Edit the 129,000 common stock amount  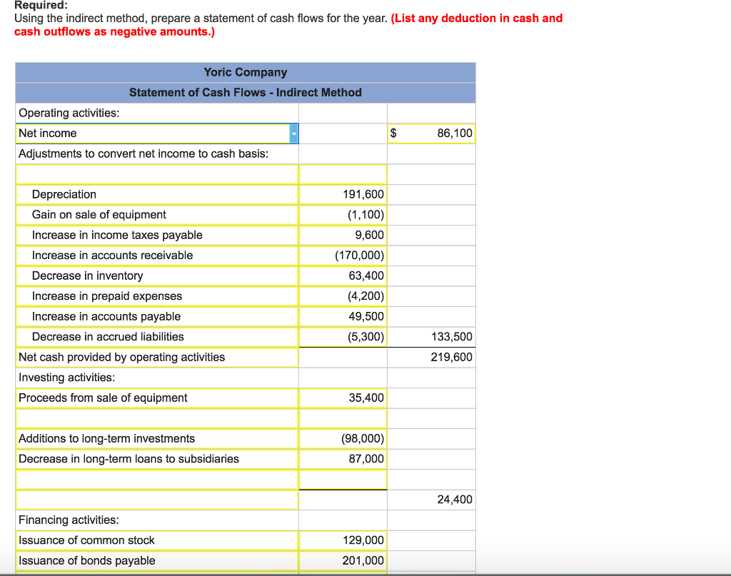(x=343, y=540)
